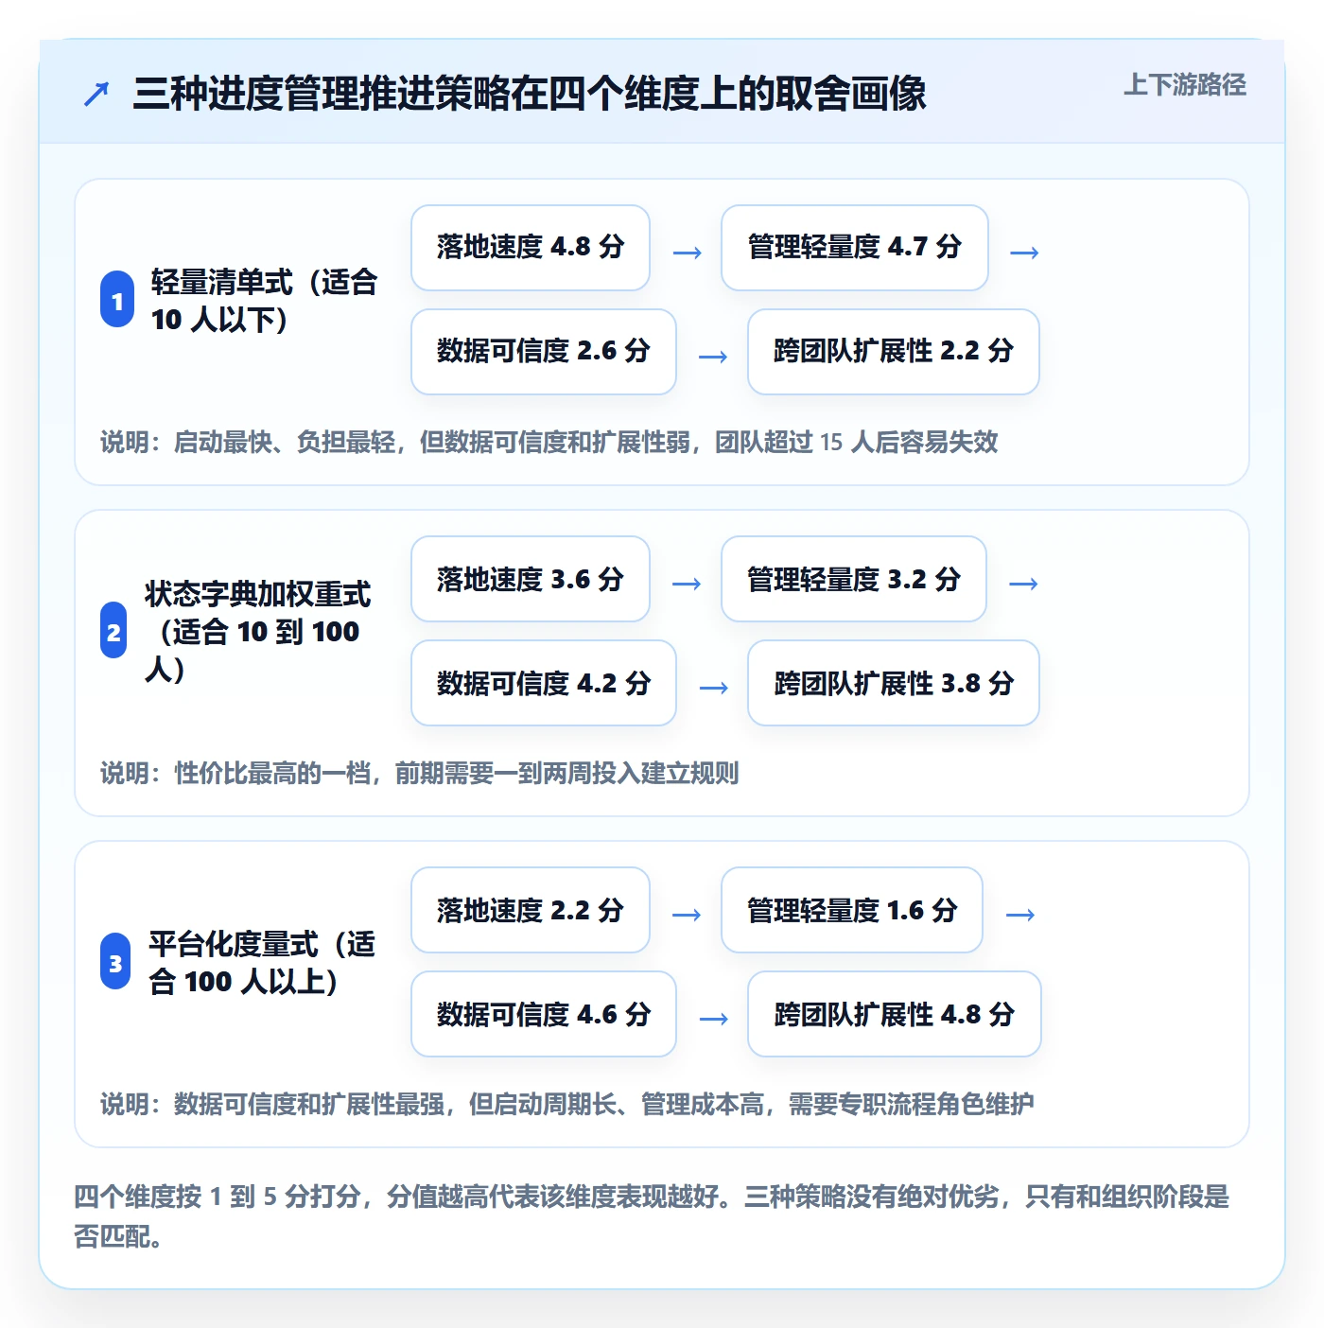The image size is (1324, 1328).
Task: Click the number 3 badge for 平台化度量式
Action: tap(115, 962)
